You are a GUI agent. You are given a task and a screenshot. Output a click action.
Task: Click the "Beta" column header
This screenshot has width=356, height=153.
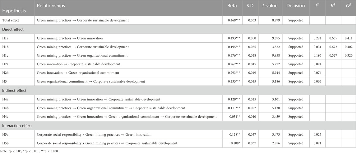(x=232, y=6)
